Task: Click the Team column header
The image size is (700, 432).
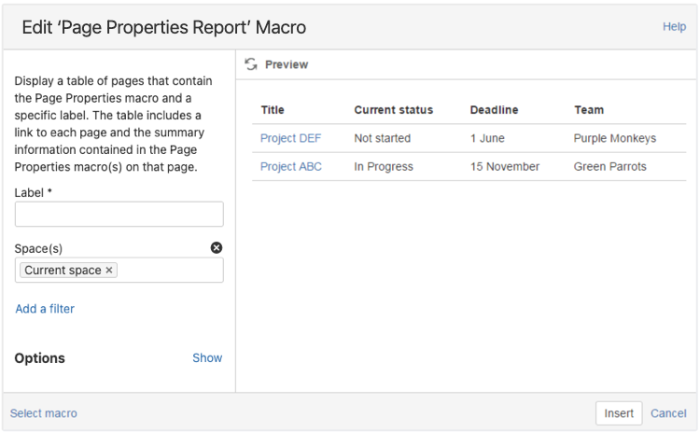Action: click(x=589, y=110)
